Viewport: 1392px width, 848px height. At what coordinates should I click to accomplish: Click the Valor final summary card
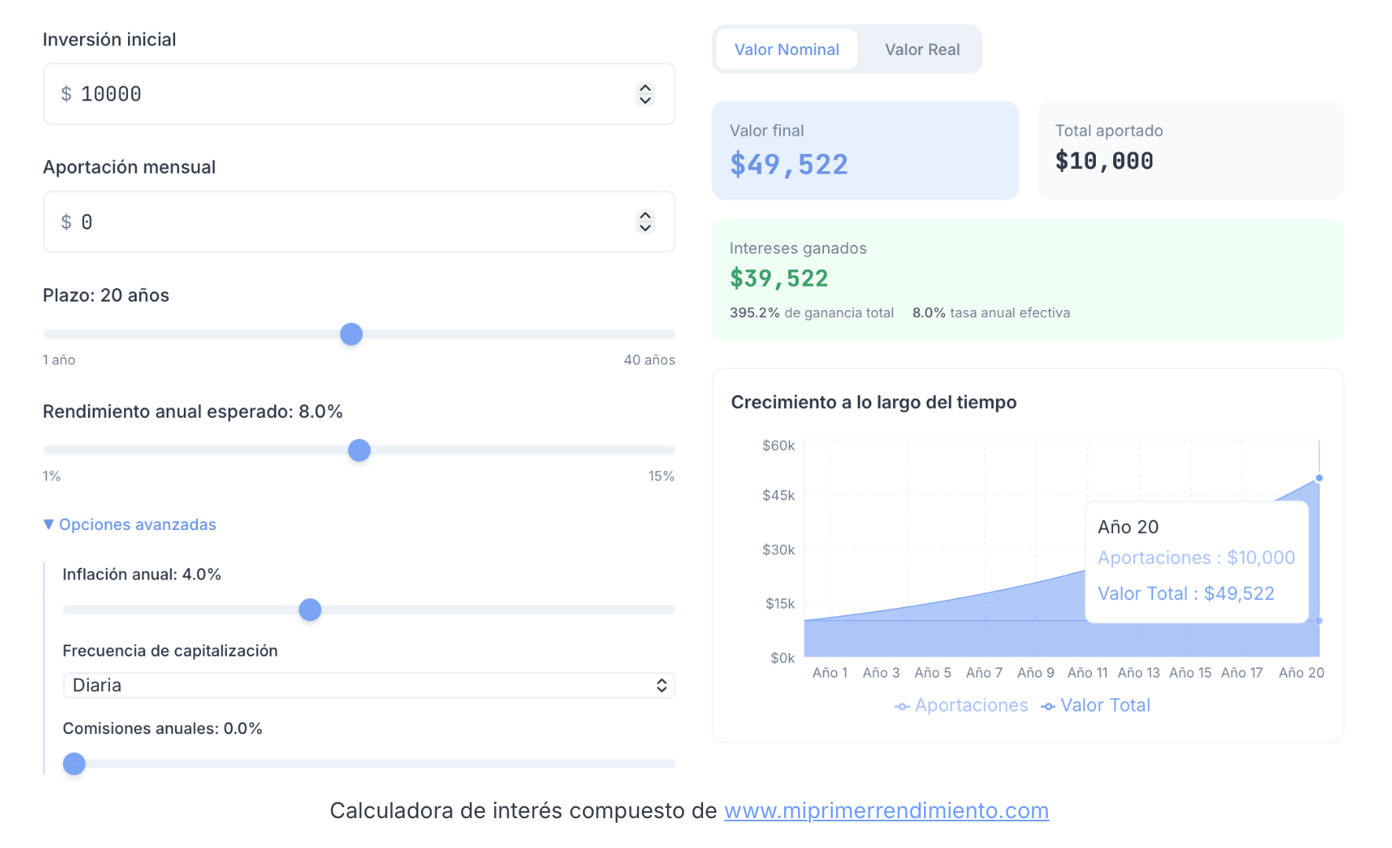click(x=865, y=150)
